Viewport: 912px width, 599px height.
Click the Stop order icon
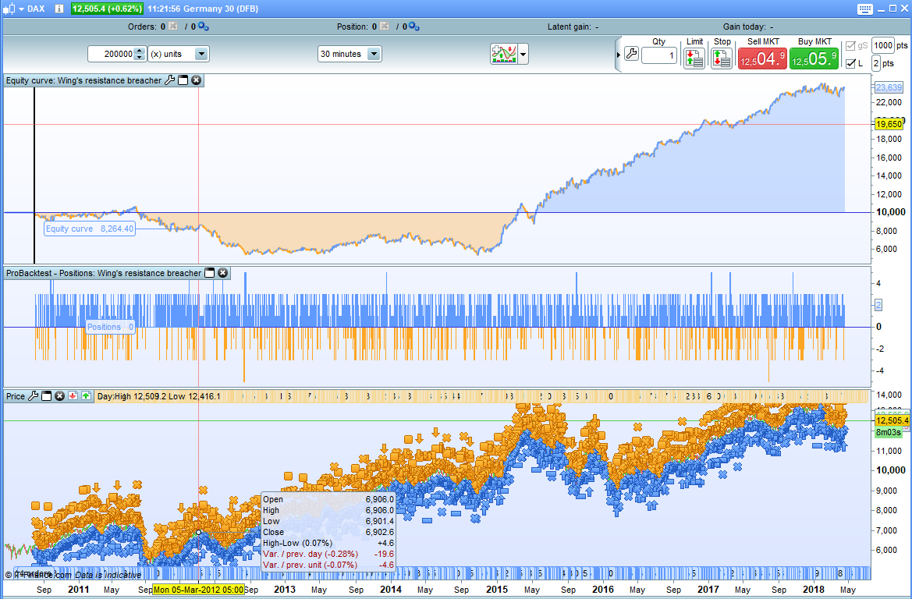(721, 58)
